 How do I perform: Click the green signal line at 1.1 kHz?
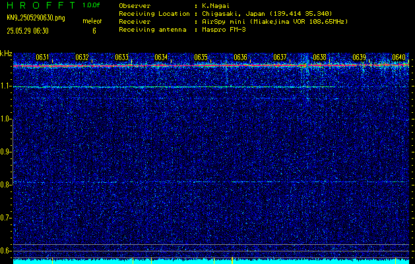click(x=174, y=87)
